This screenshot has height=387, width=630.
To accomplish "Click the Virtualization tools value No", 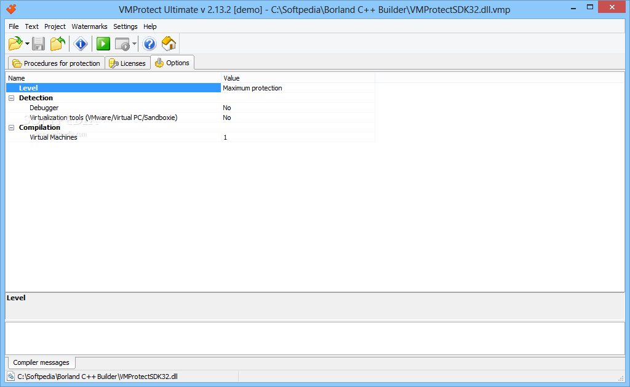I will 227,118.
